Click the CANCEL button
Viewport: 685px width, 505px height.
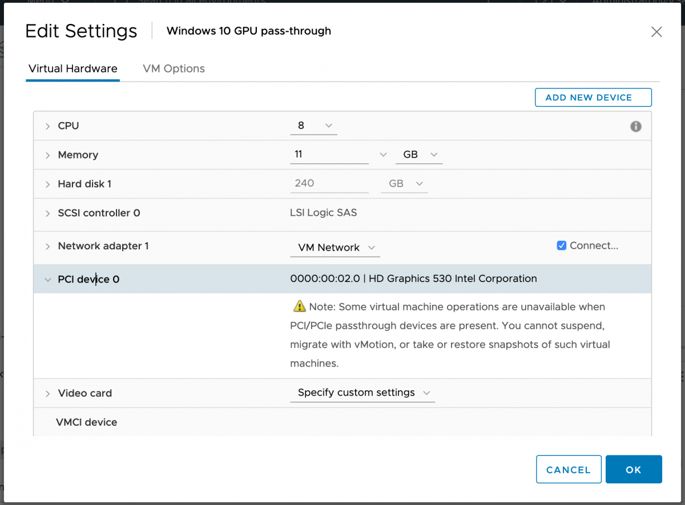(x=569, y=469)
